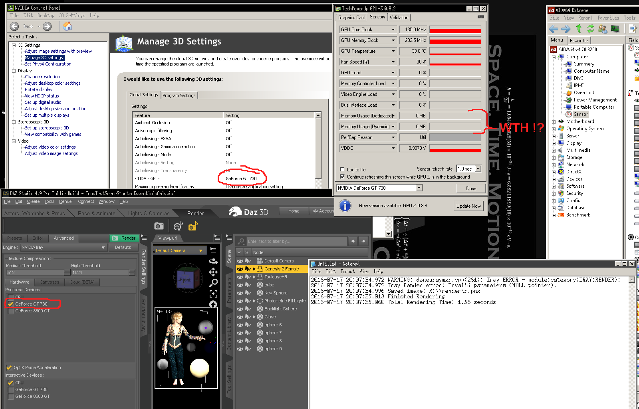Click the Daz render camera icon
Screen dimensions: 639x409
pyautogui.click(x=159, y=226)
